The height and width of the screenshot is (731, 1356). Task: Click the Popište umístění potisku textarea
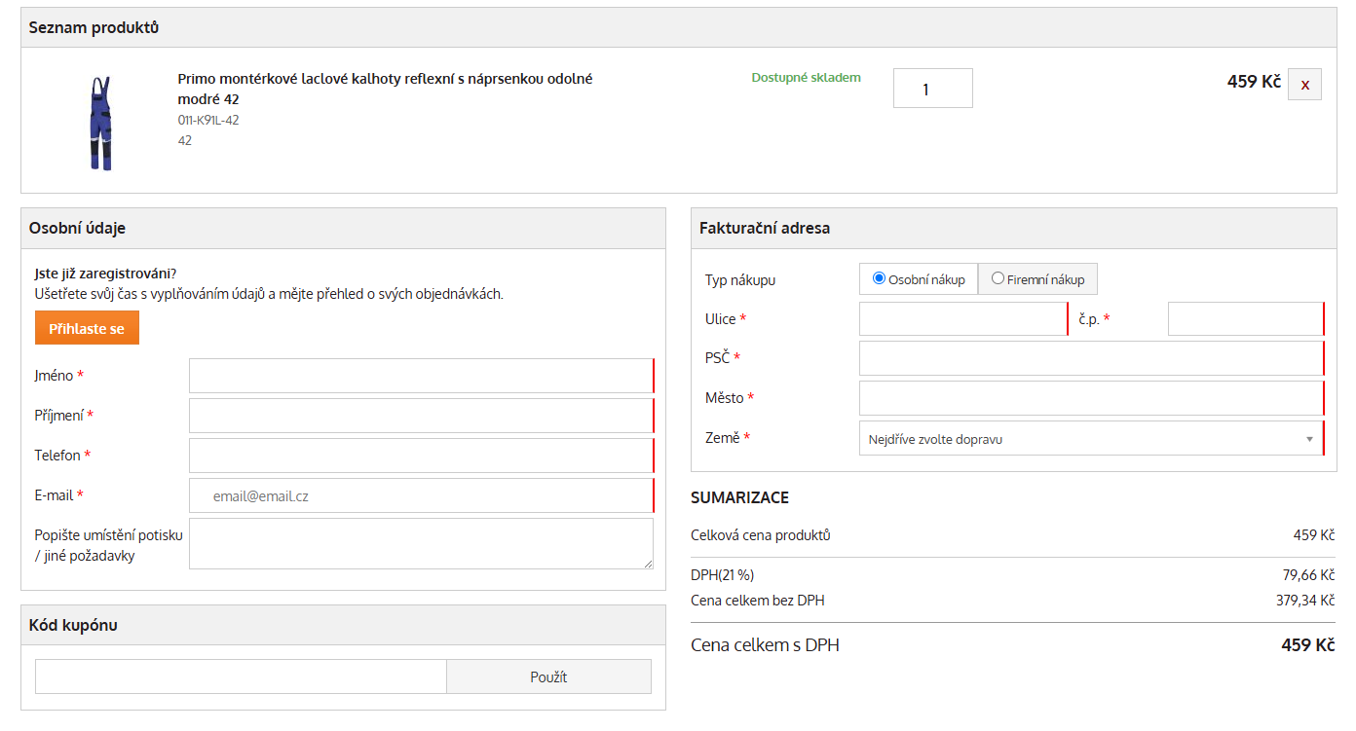coord(420,543)
